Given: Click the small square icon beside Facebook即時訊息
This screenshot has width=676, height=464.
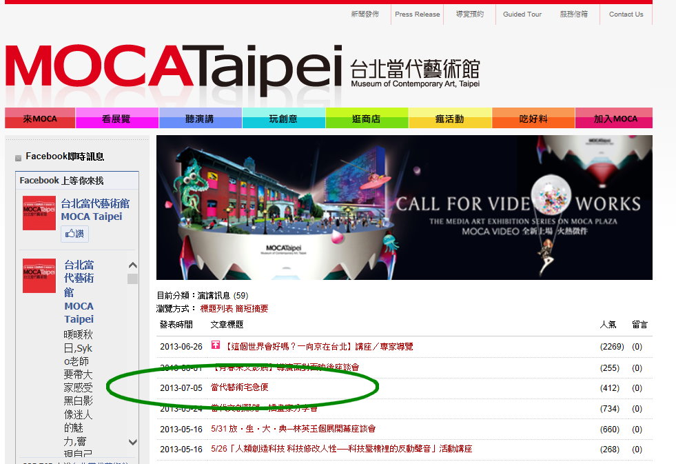Looking at the screenshot, I should click(18, 158).
